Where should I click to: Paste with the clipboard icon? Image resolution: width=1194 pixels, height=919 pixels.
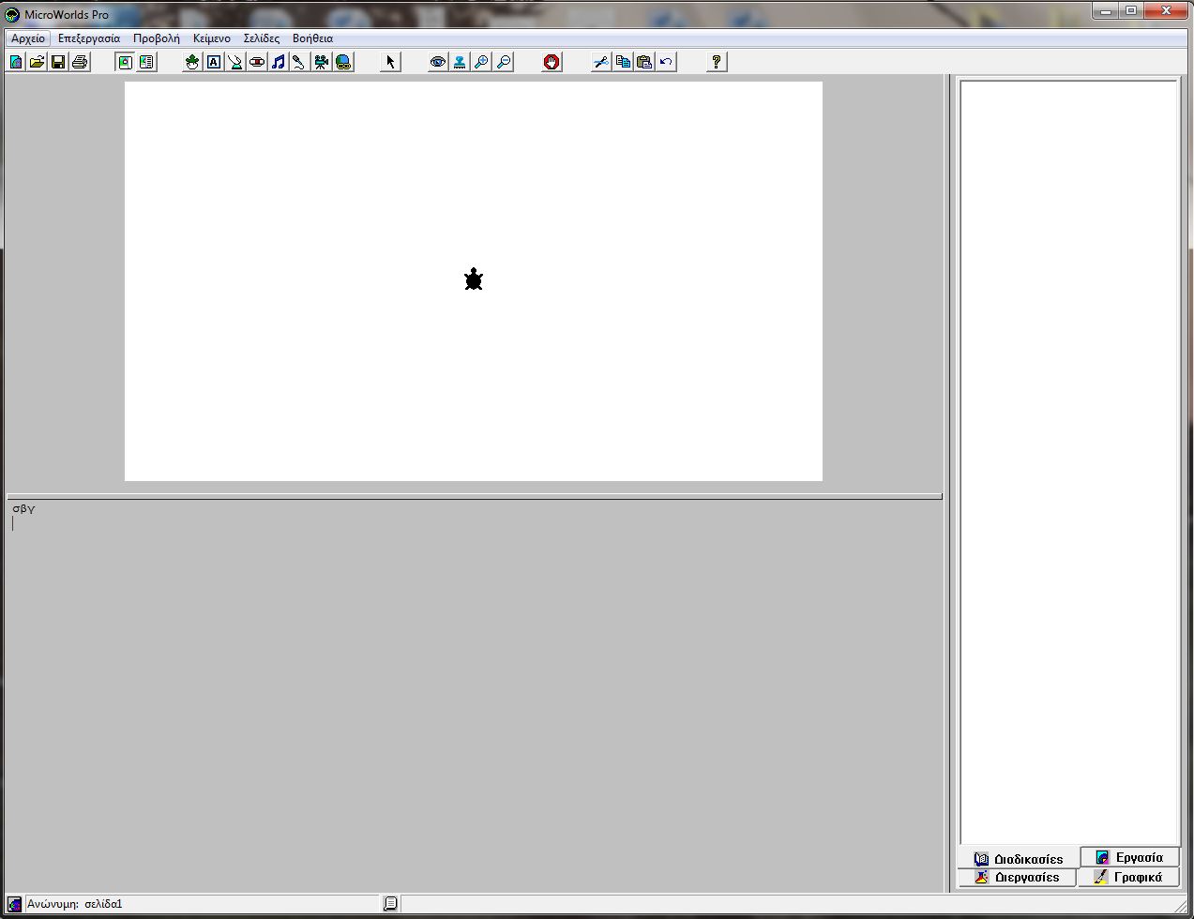644,62
